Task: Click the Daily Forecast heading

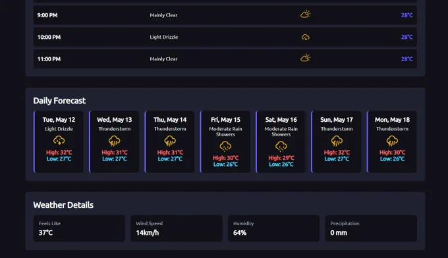Action: coord(59,101)
